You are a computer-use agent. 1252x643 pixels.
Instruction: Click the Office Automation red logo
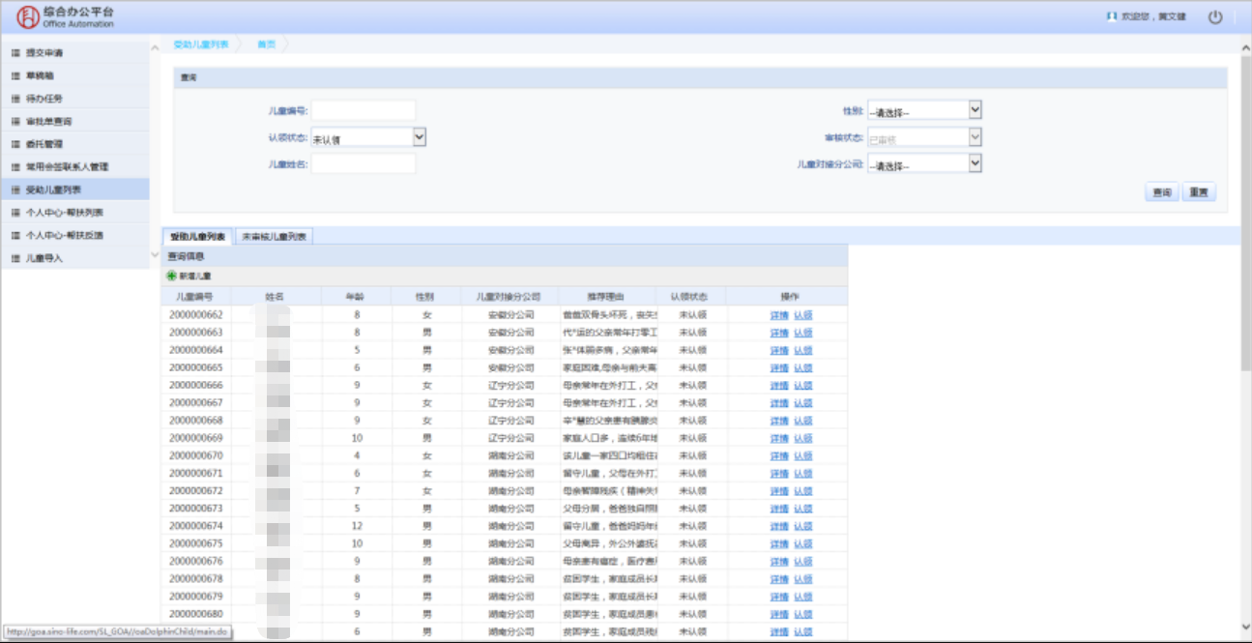(x=27, y=17)
